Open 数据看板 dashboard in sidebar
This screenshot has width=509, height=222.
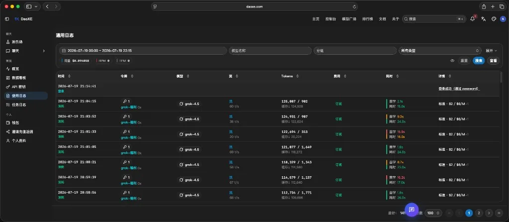(x=19, y=78)
